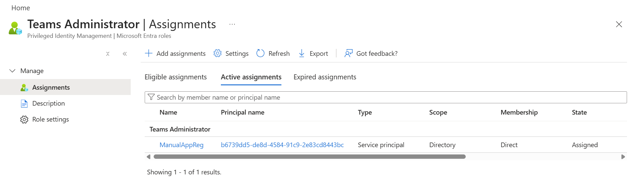637x185 pixels.
Task: Click the Add assignments plus icon
Action: (x=149, y=53)
